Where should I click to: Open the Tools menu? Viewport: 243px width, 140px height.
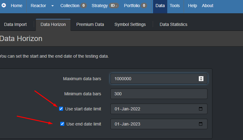(175, 6)
